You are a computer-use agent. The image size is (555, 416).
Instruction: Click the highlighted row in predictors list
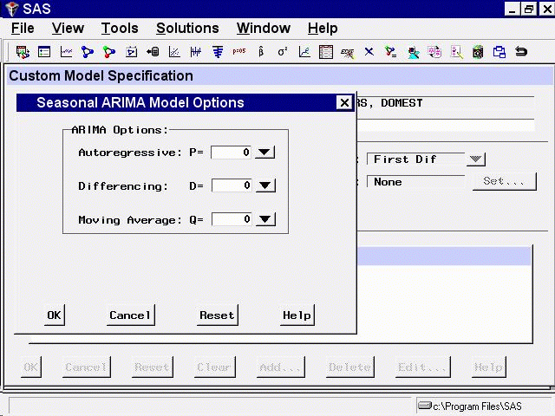pos(444,257)
